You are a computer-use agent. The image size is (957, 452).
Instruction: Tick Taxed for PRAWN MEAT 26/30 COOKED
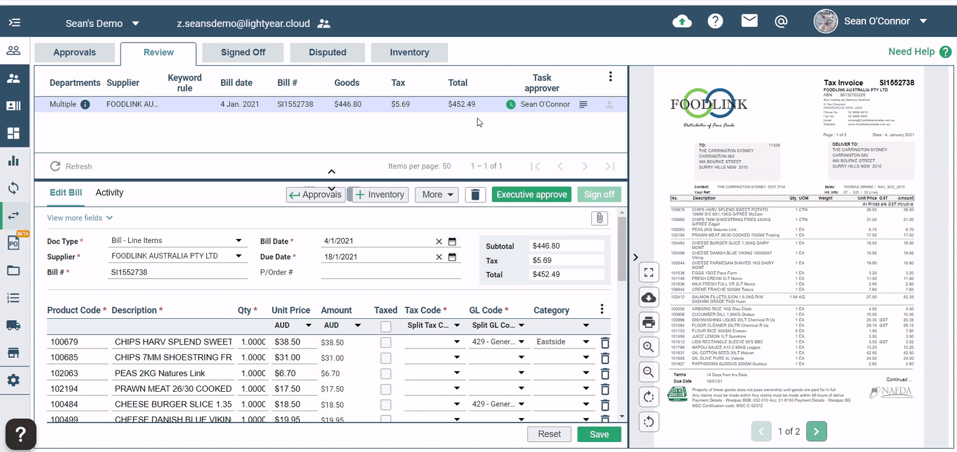(386, 389)
